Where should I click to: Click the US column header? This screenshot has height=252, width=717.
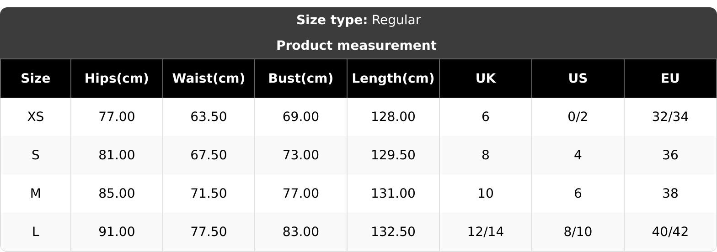point(578,79)
